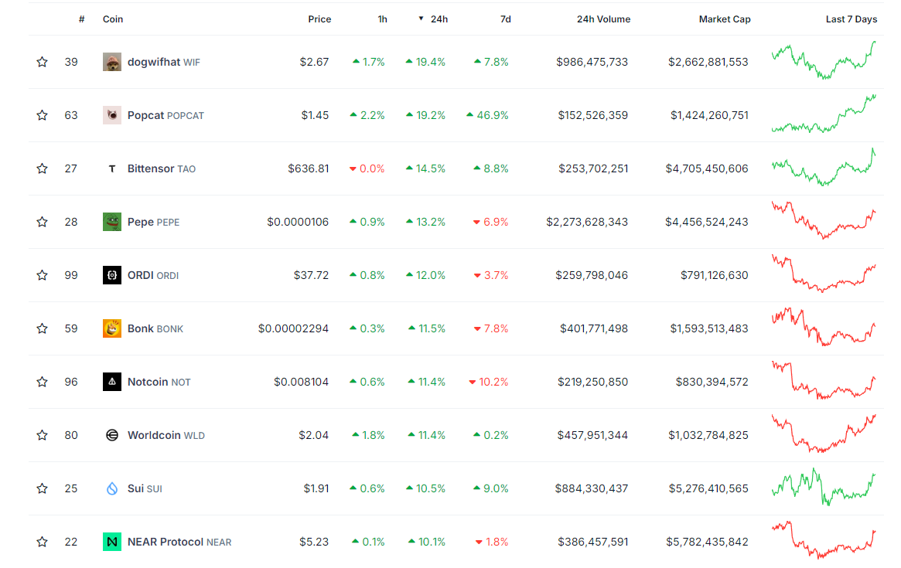Sort by the 1h change header
Screen dimensions: 901x568
tap(382, 19)
